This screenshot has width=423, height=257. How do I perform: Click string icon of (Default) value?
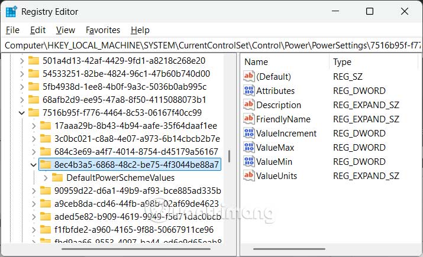(x=248, y=76)
